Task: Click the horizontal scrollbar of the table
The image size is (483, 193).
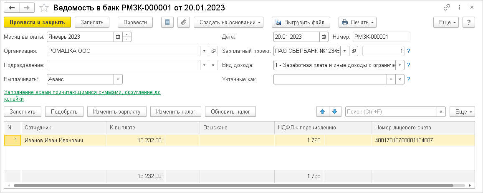Action: [x=233, y=186]
